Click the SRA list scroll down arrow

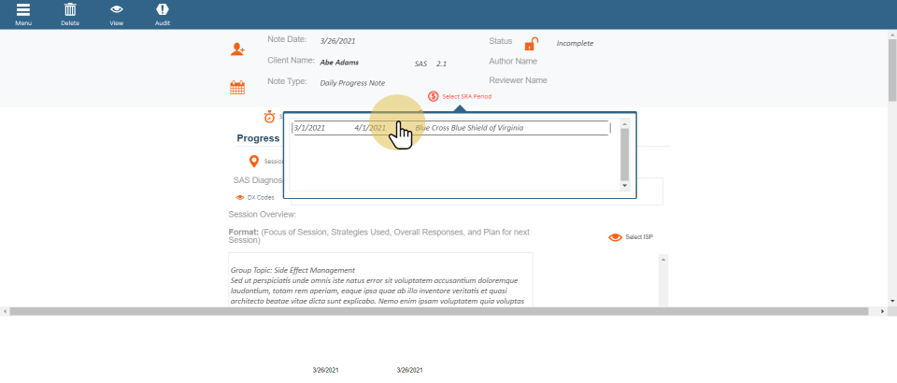[625, 186]
